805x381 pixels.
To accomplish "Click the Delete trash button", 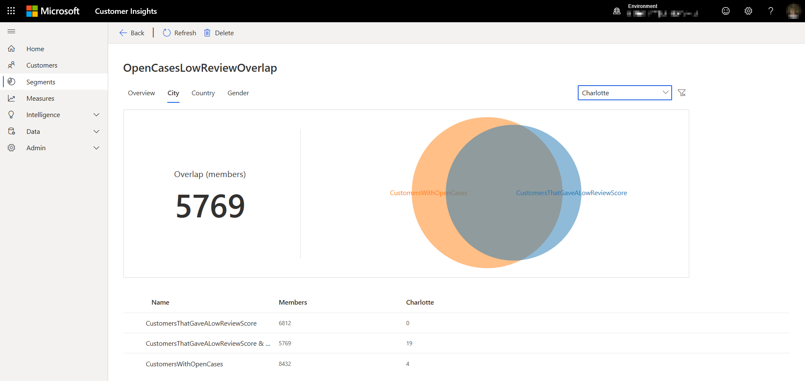I will [x=219, y=33].
